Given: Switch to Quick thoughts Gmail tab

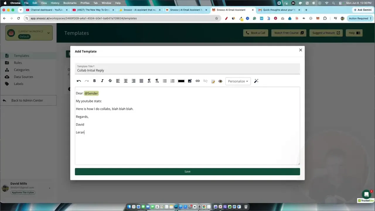Looking at the screenshot, I should [279, 10].
